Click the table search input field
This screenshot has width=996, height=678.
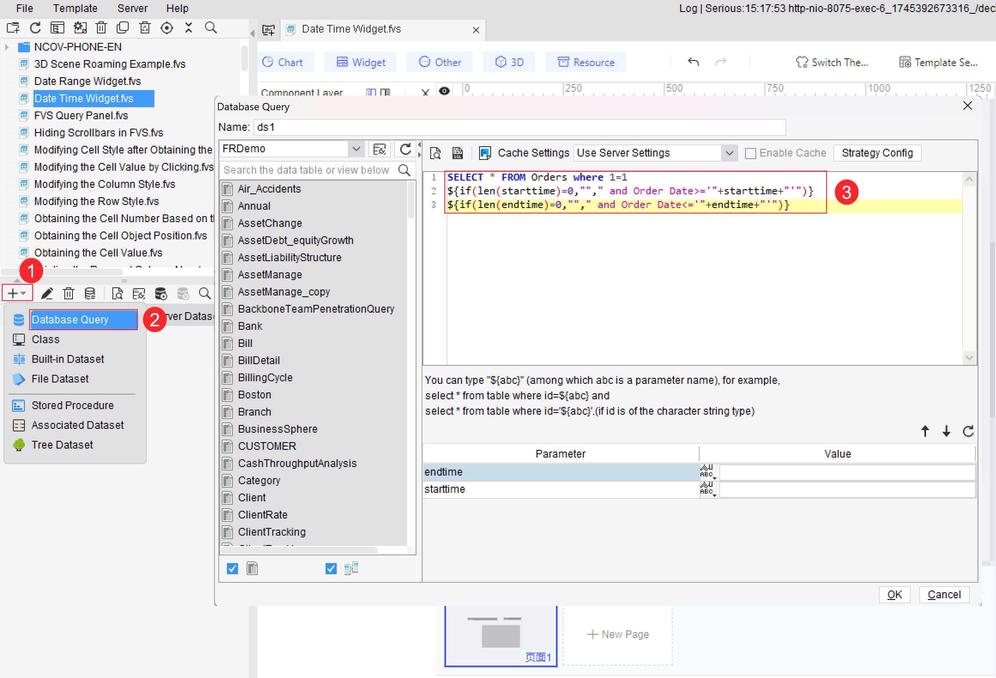[308, 170]
